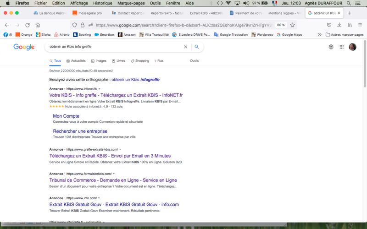Screen dimensions: 367x229
Task: Open the Affichage menu
Action: point(79,3)
